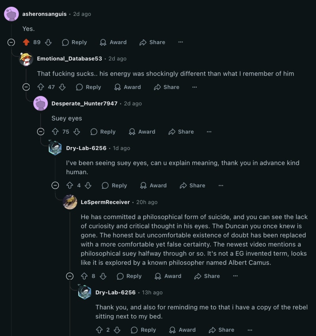Open LeSpermReceiver's user profile
Screen dimensions: 316x336
(104, 202)
